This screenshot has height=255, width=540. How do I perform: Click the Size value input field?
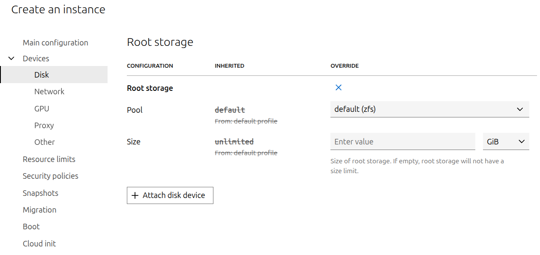click(x=402, y=142)
